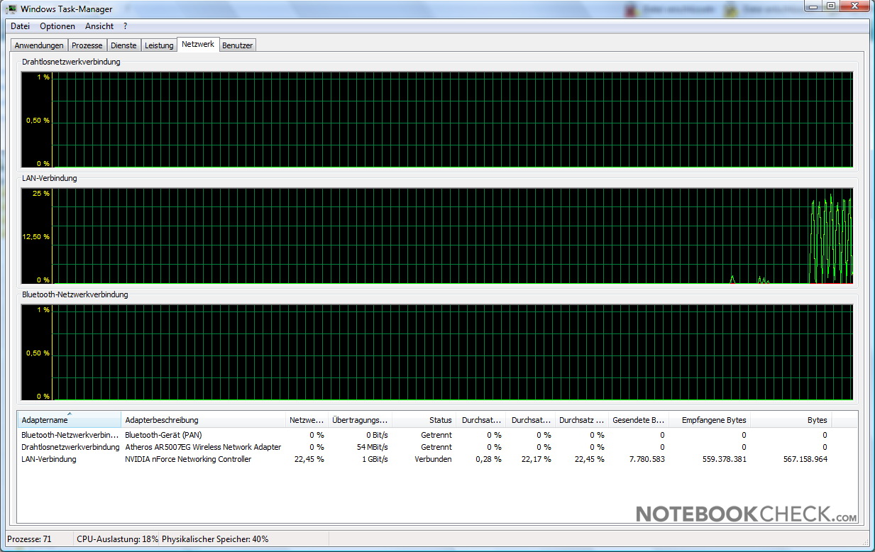Click the Adaptername sort arrow indicator
The image size is (875, 552).
coord(70,414)
